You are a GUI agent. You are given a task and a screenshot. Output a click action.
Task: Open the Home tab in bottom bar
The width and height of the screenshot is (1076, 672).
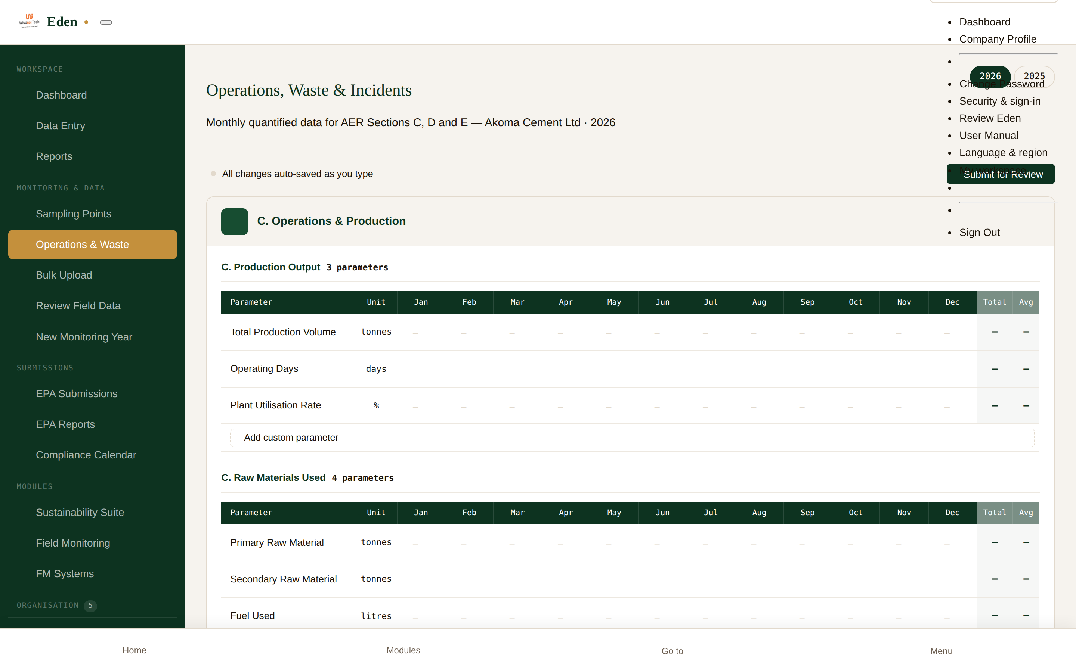(x=134, y=650)
